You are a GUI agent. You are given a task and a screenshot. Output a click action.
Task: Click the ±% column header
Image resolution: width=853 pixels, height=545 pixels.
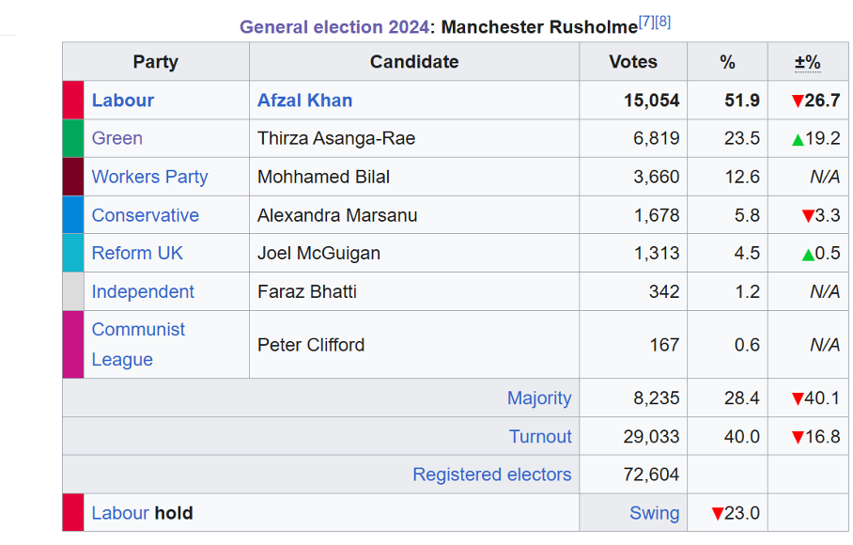(x=807, y=62)
